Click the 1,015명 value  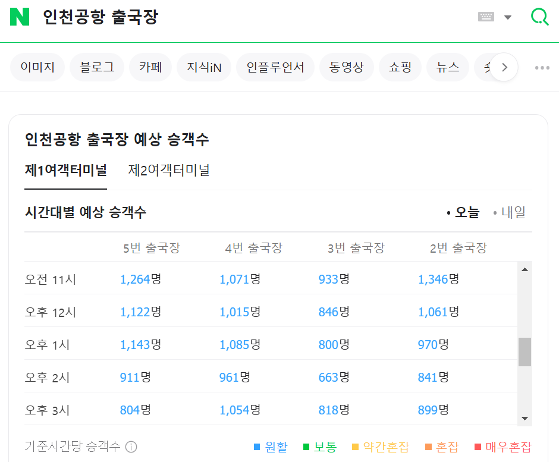point(240,312)
